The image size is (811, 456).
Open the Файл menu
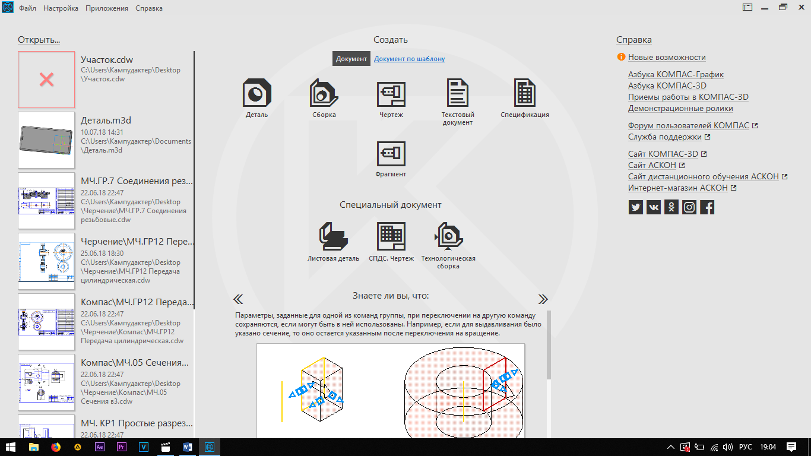27,8
